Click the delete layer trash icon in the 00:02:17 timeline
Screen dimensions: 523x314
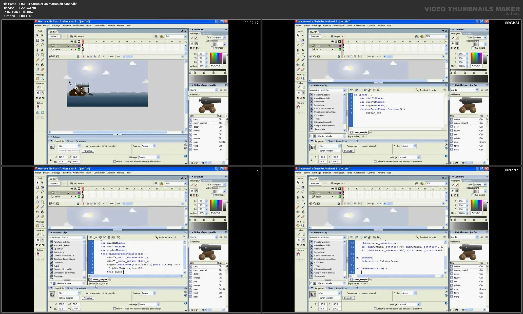point(78,56)
